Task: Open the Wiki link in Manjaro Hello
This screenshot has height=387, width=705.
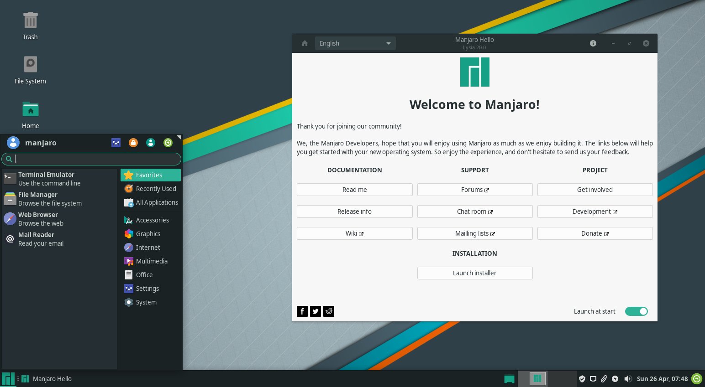Action: 354,233
